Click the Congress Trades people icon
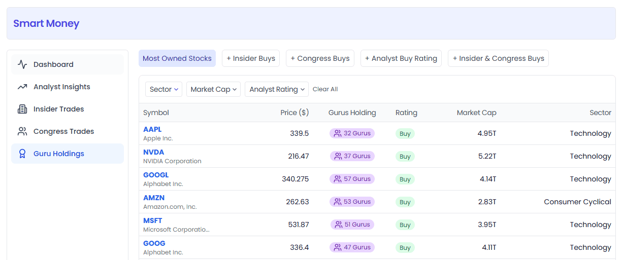This screenshot has width=623, height=260. [22, 131]
